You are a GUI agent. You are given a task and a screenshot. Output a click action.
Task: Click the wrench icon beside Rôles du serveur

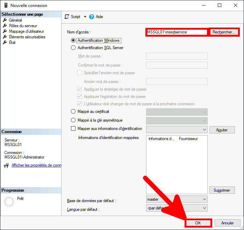point(5,26)
